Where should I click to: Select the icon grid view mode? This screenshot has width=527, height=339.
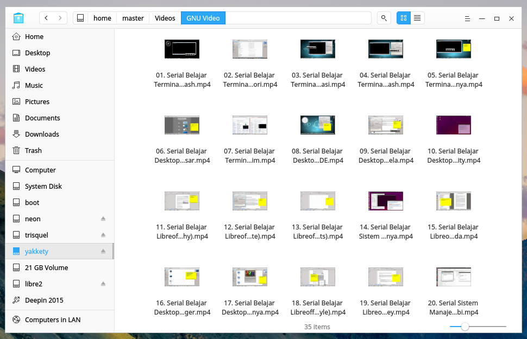pyautogui.click(x=403, y=18)
